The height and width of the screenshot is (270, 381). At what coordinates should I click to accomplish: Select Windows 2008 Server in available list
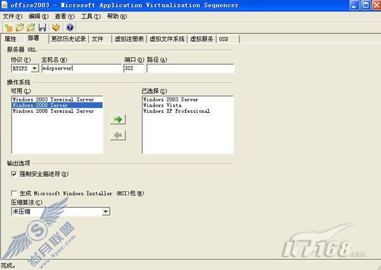[57, 105]
